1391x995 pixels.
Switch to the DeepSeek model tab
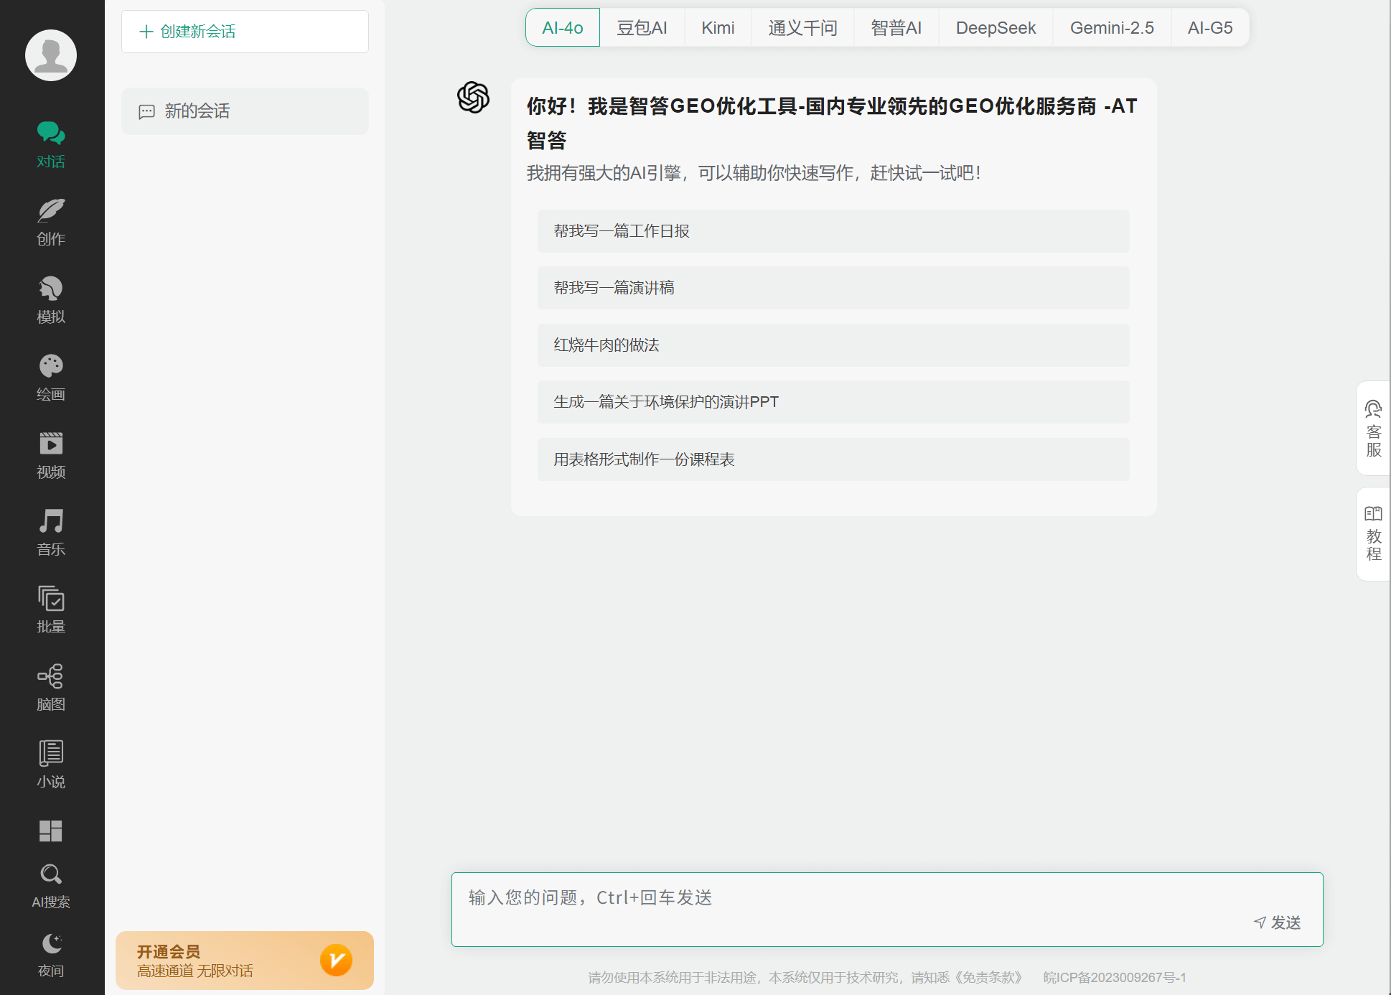pyautogui.click(x=996, y=28)
